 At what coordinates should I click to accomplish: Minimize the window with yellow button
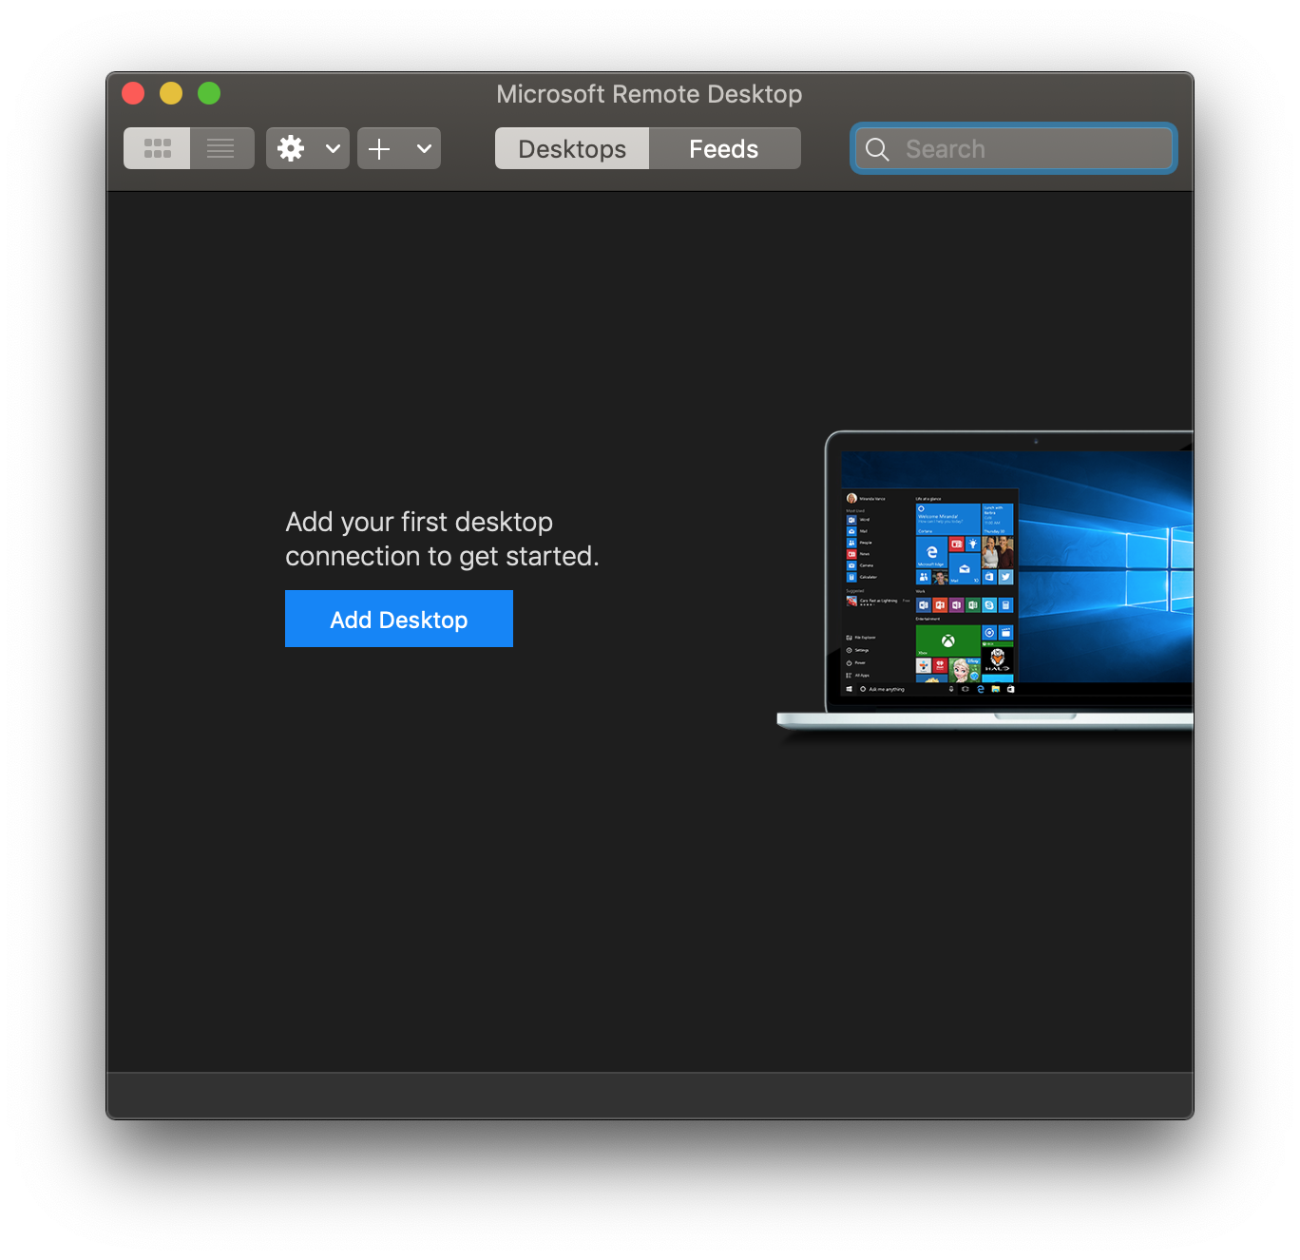171,93
